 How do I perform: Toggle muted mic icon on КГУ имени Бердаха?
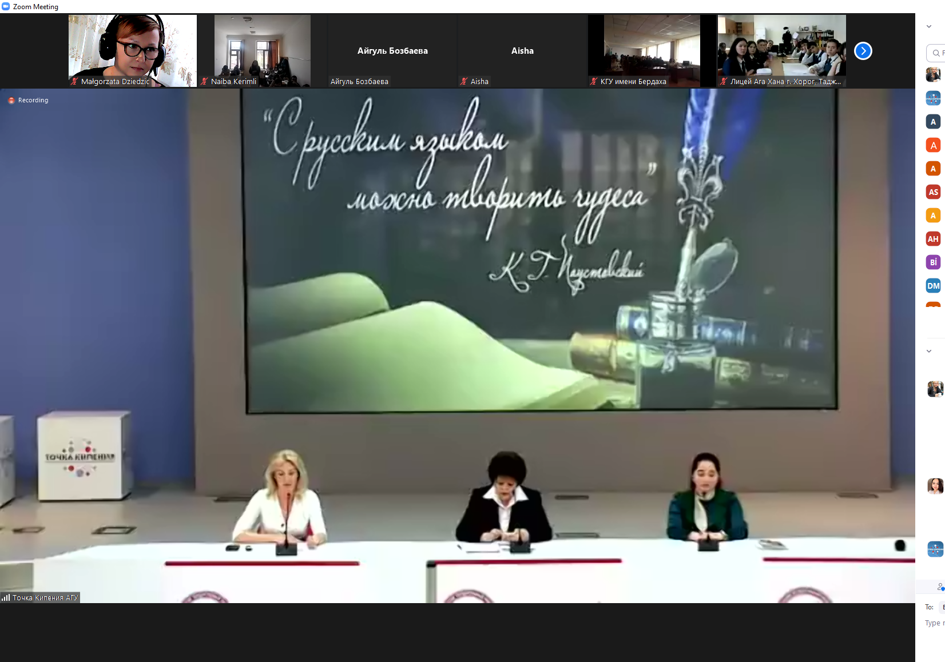click(594, 81)
